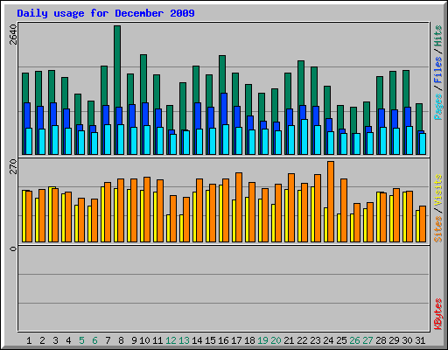Screen dimensions: 448x350
Task: Select day 17 on the date axis
Action: pos(236,340)
